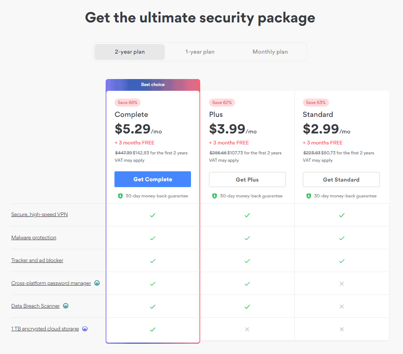
Task: Open the Malware protection link
Action: point(33,237)
